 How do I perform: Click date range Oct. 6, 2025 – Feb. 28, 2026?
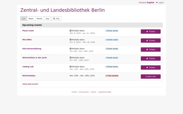coord(82,42)
